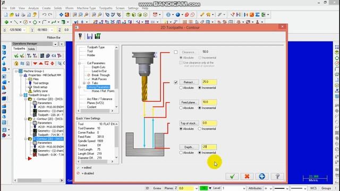Image resolution: width=340 pixels, height=191 pixels.
Task: Collapse Machine Group-1 tree node
Action: click(x=16, y=71)
